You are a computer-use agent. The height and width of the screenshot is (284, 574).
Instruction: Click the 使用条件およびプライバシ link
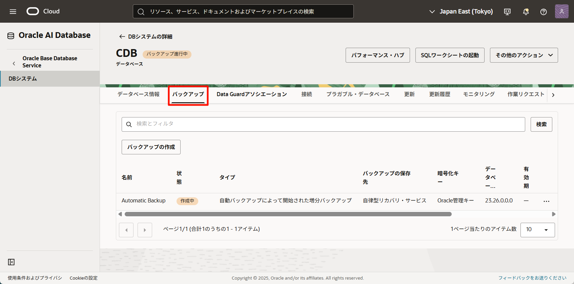click(x=35, y=278)
